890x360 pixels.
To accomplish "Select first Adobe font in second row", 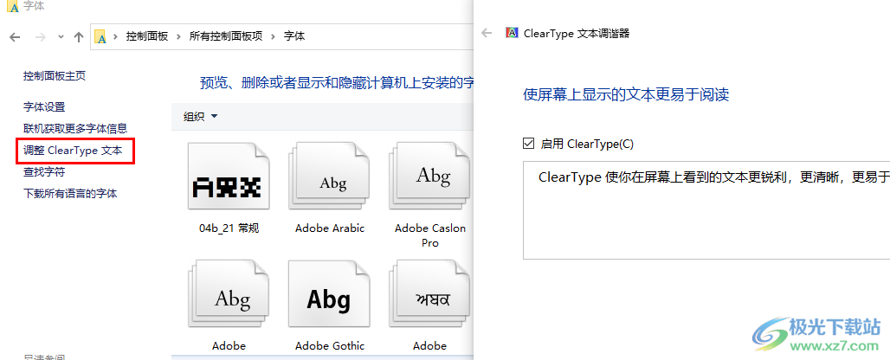I will (x=229, y=294).
